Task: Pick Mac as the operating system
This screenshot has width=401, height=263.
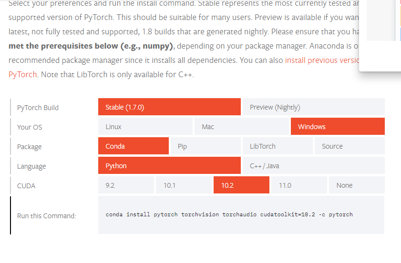Action: [241, 127]
